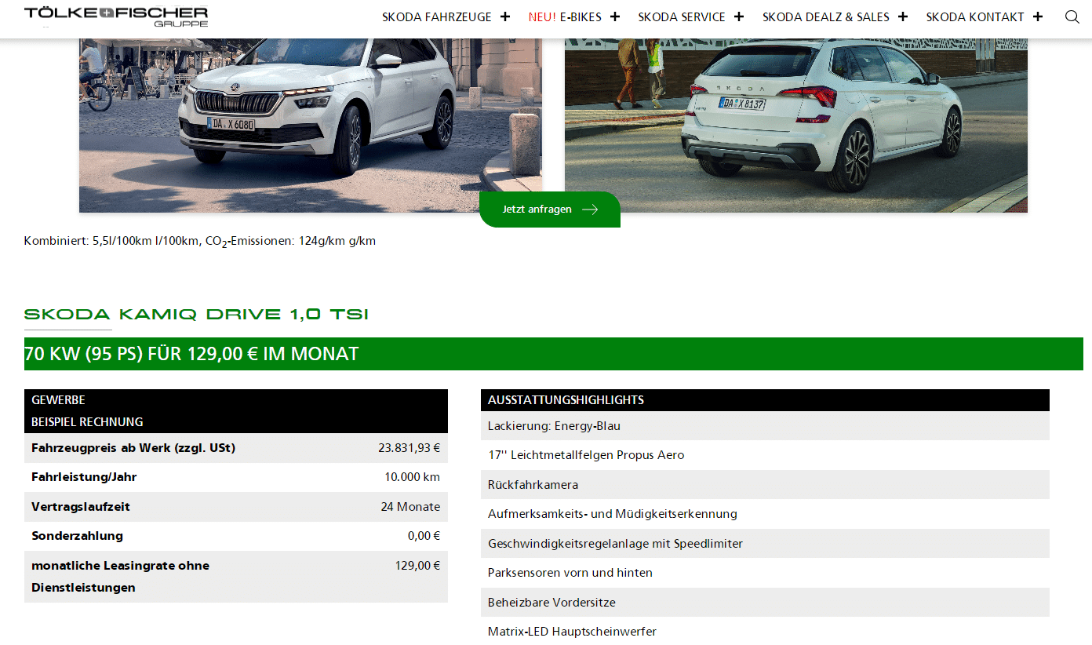Open front view photo of white Skoda Kamiq
1092x645 pixels.
(x=311, y=125)
